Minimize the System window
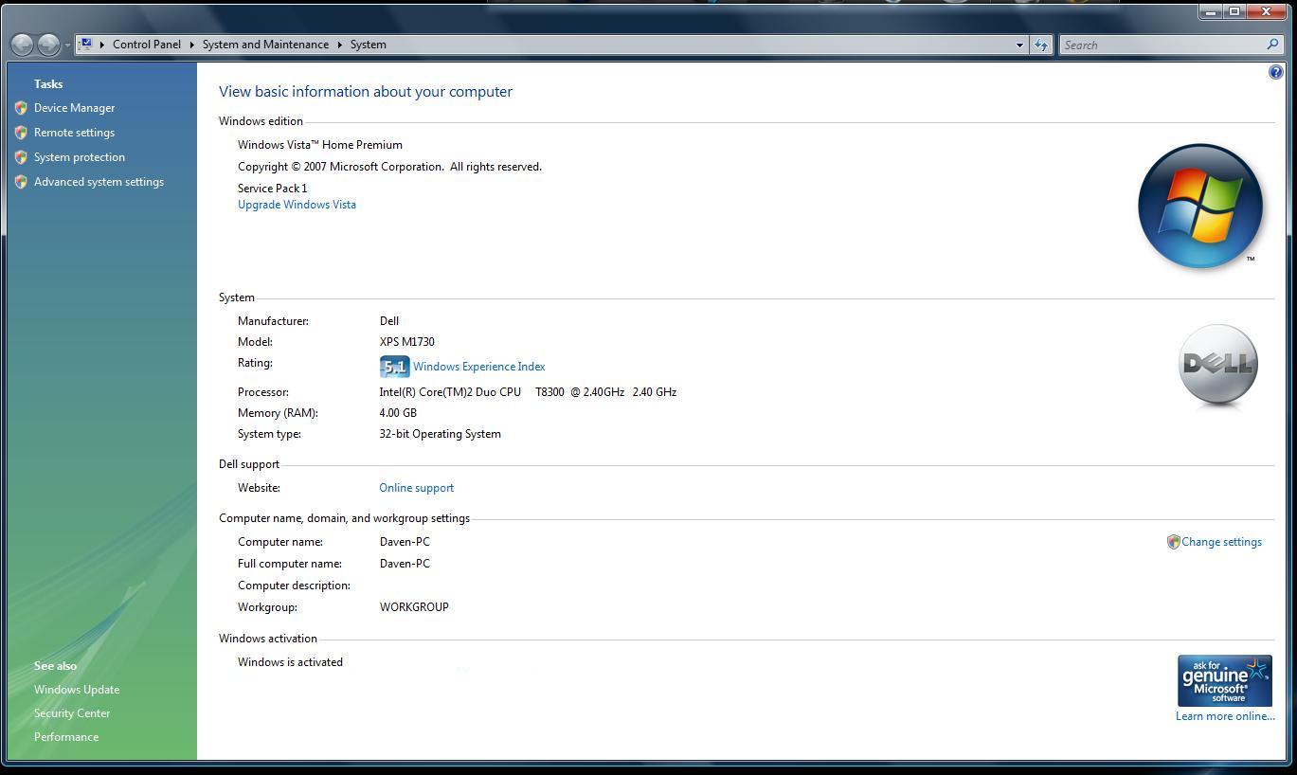The image size is (1297, 775). [1210, 11]
